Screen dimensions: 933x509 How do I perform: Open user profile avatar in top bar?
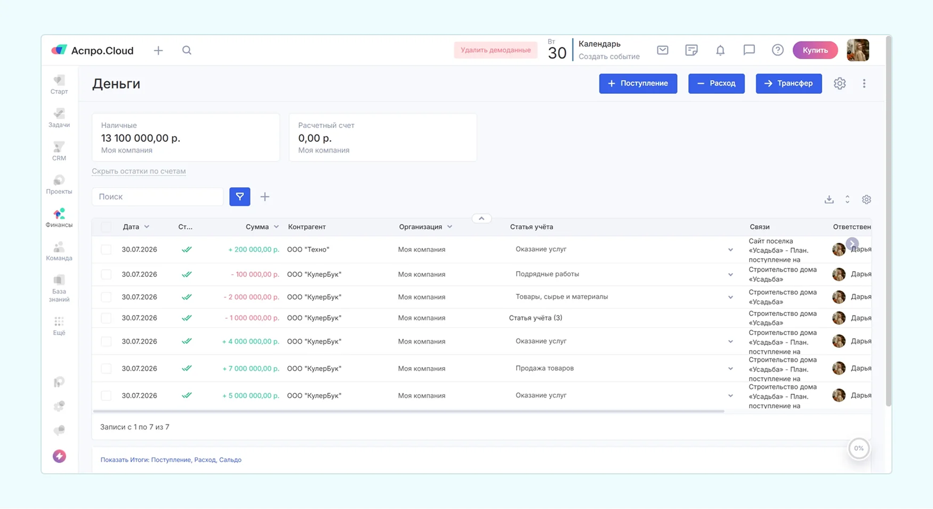(858, 50)
